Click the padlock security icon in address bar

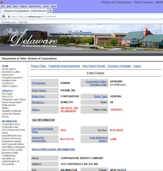9,16
